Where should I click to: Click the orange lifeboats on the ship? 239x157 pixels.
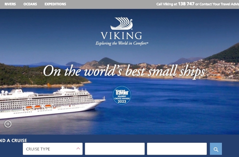[x=39, y=107]
